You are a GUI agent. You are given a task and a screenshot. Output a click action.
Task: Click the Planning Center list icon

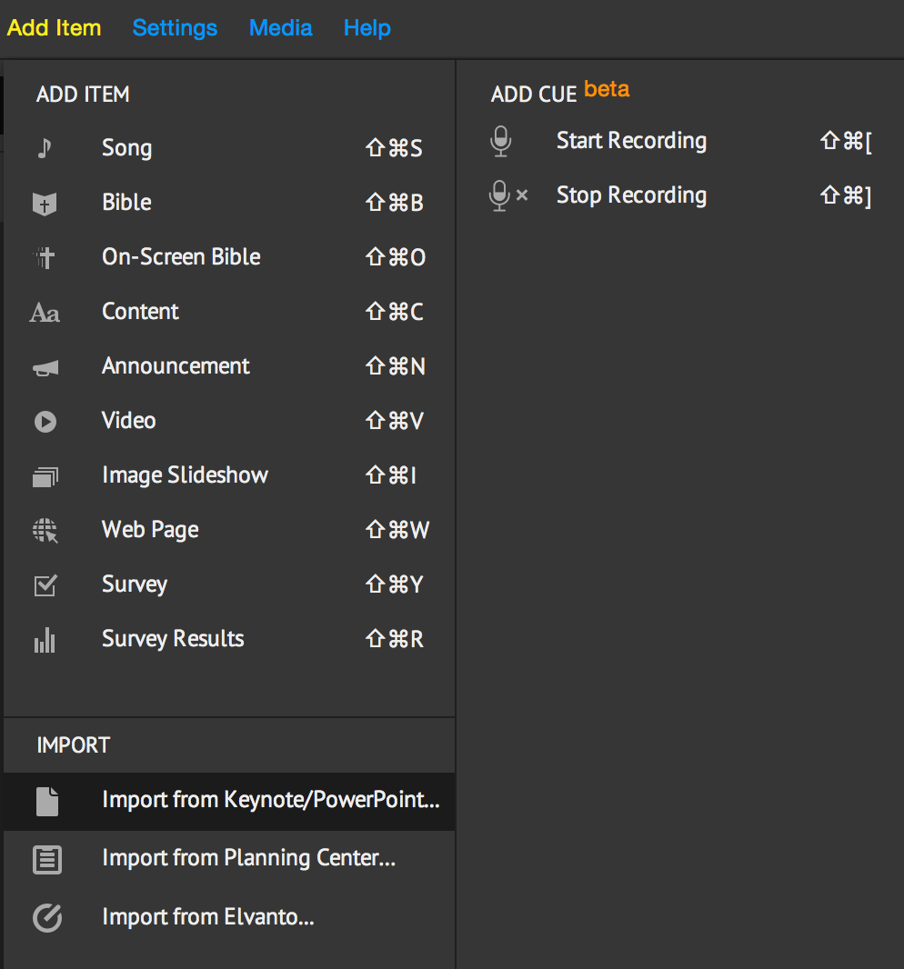47,860
